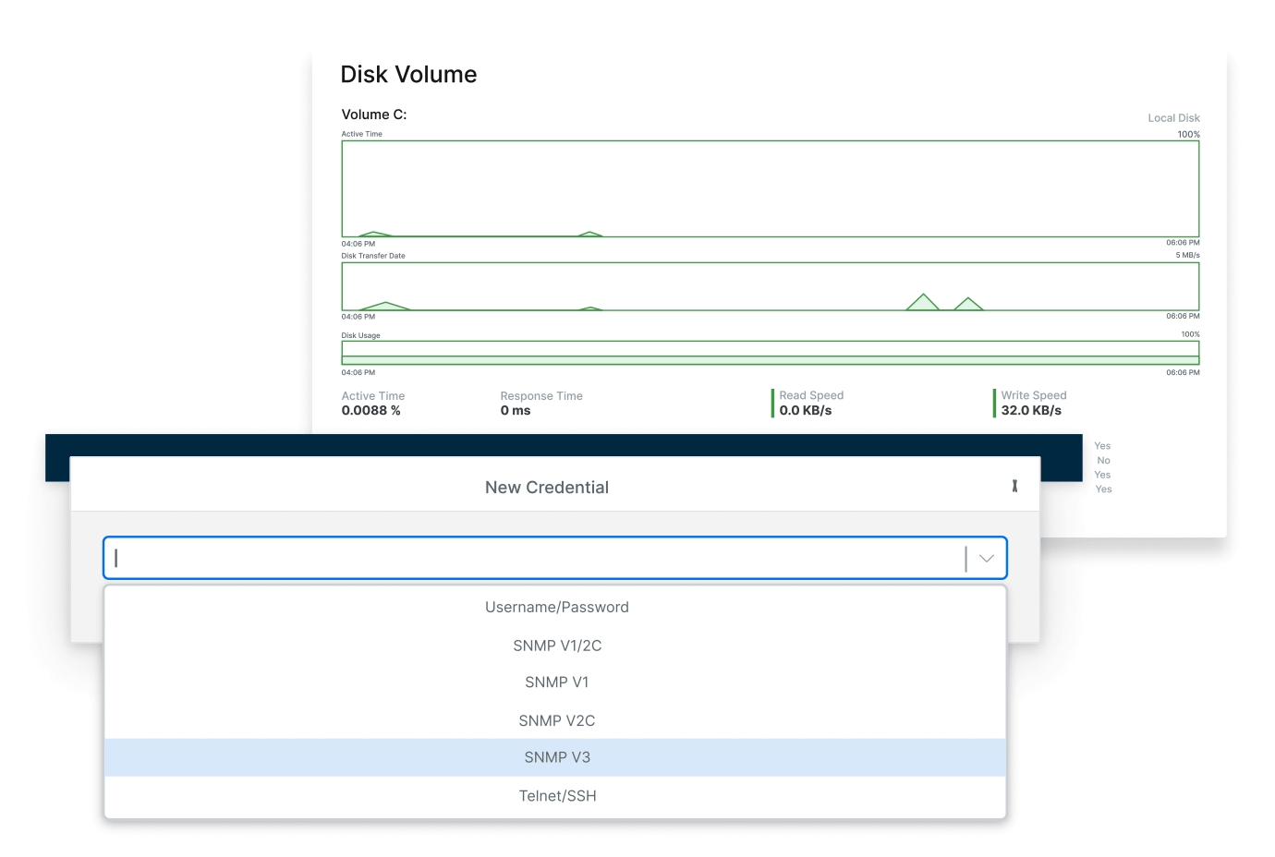Click the Local Disk label
This screenshot has width=1275, height=857.
click(1173, 118)
